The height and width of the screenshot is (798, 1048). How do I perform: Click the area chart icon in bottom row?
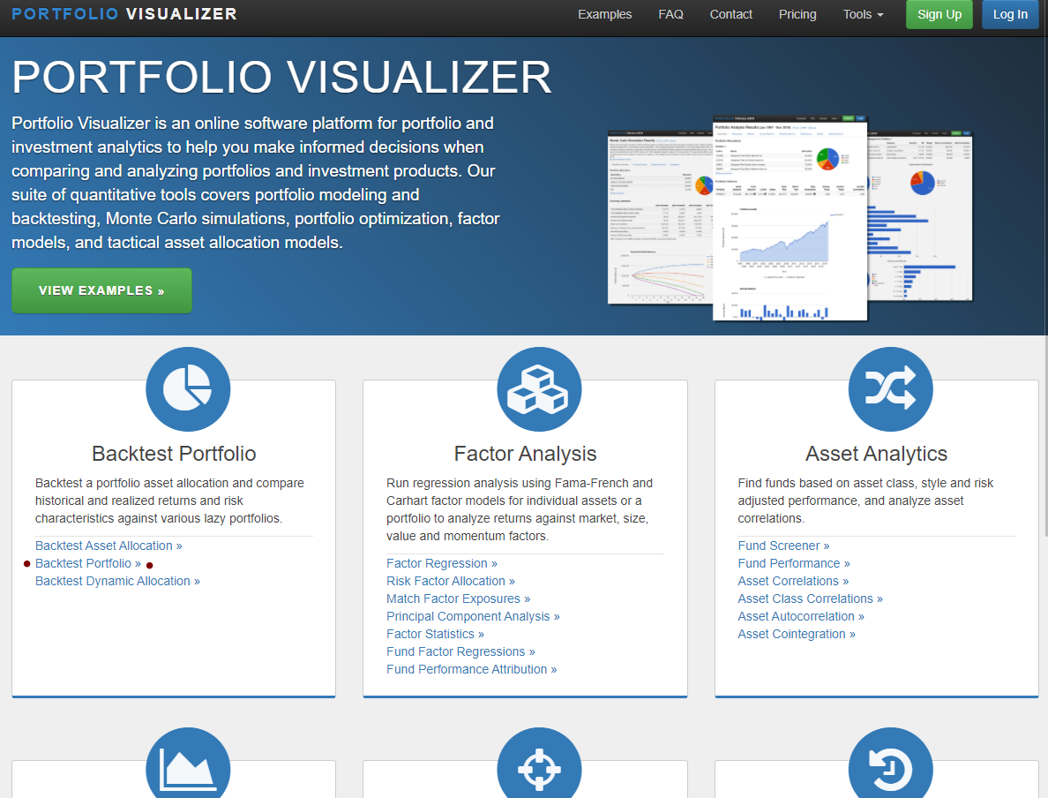pos(188,763)
